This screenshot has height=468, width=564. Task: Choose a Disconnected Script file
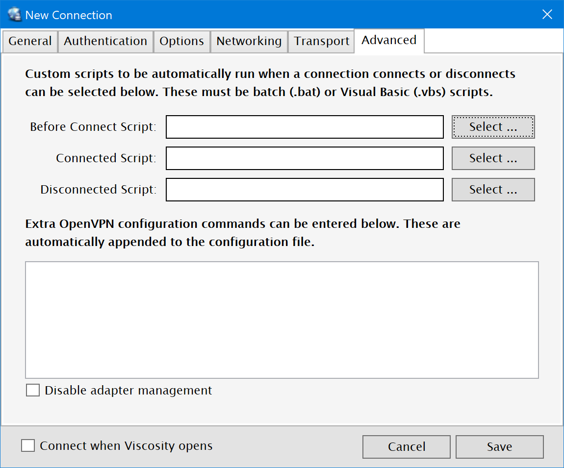(493, 190)
